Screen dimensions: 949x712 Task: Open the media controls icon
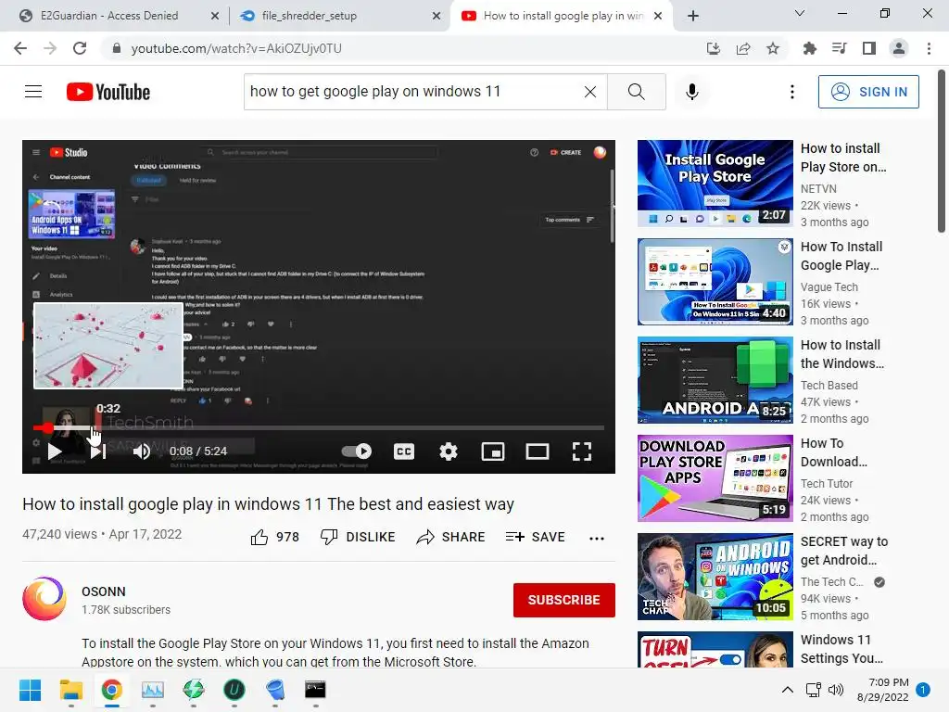click(x=839, y=48)
